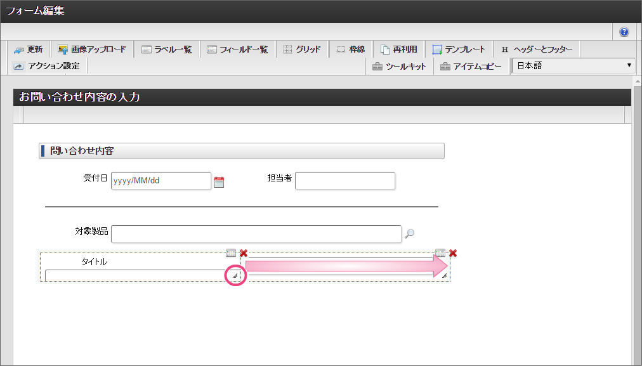642x366 pixels.
Task: Select the 担当者 label
Action: [x=280, y=178]
